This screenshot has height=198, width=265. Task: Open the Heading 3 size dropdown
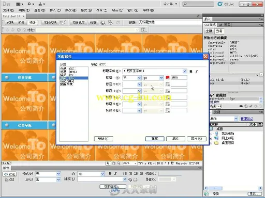point(139,91)
